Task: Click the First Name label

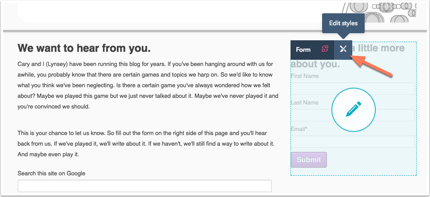Action: pos(305,76)
